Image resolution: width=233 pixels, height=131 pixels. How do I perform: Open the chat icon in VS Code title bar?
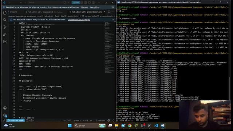[65, 3]
